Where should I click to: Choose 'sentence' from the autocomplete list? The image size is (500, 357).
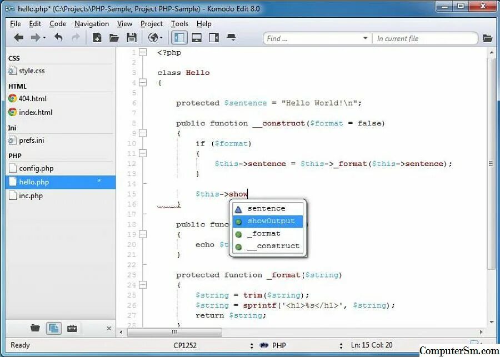(x=268, y=209)
